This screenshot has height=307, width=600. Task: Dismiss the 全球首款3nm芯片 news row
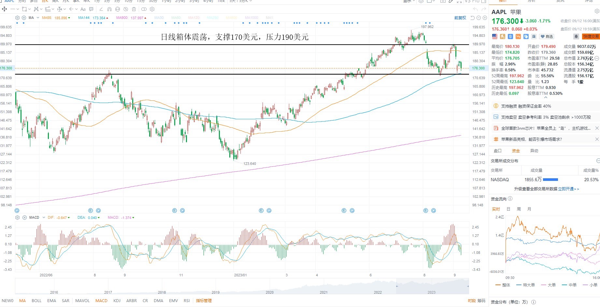point(597,128)
